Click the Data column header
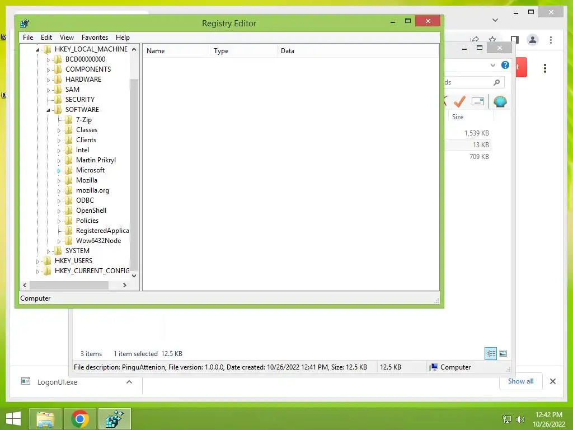 (358, 51)
